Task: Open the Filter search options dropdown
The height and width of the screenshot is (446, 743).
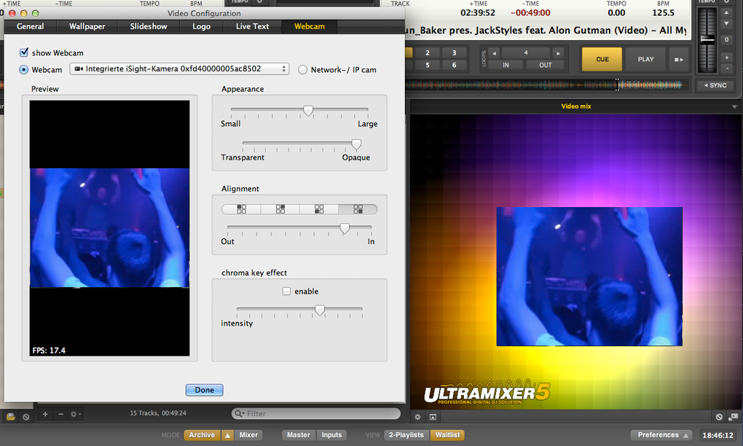Action: point(243,414)
